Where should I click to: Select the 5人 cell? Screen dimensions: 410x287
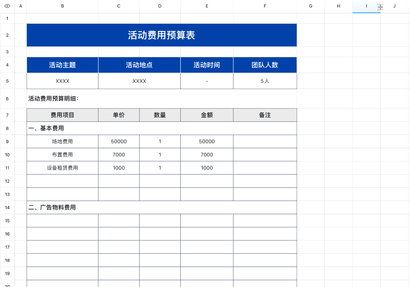coord(265,81)
